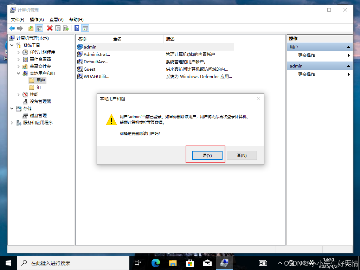360x270 pixels.
Task: Open the 帮助(H) menu
Action: click(76, 20)
